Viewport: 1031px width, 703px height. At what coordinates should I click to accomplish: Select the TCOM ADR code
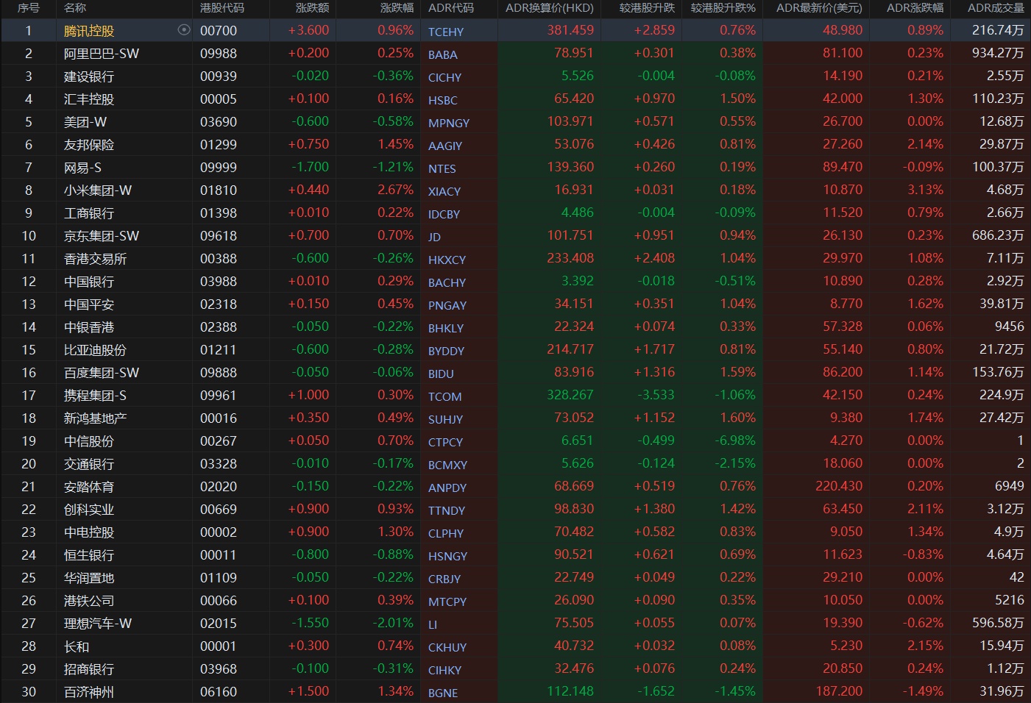tap(445, 396)
